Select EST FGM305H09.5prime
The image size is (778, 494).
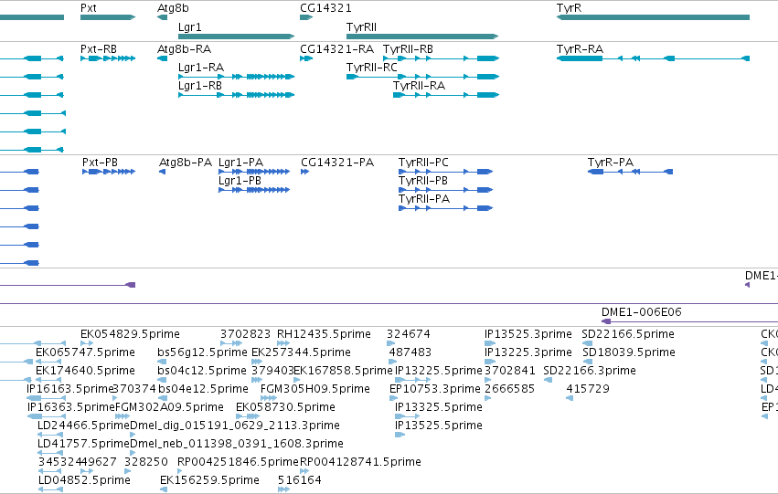point(269,398)
